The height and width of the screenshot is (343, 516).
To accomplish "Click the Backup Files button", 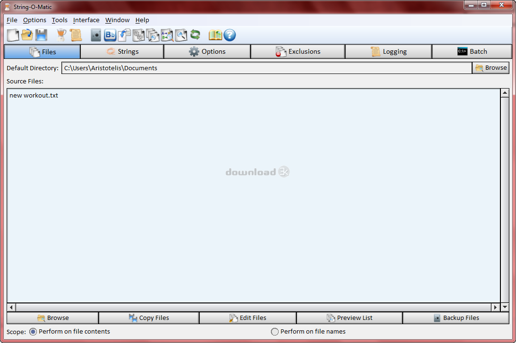I will click(x=456, y=318).
